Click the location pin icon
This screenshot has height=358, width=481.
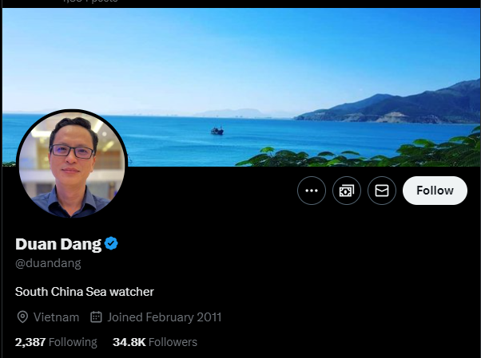click(22, 317)
